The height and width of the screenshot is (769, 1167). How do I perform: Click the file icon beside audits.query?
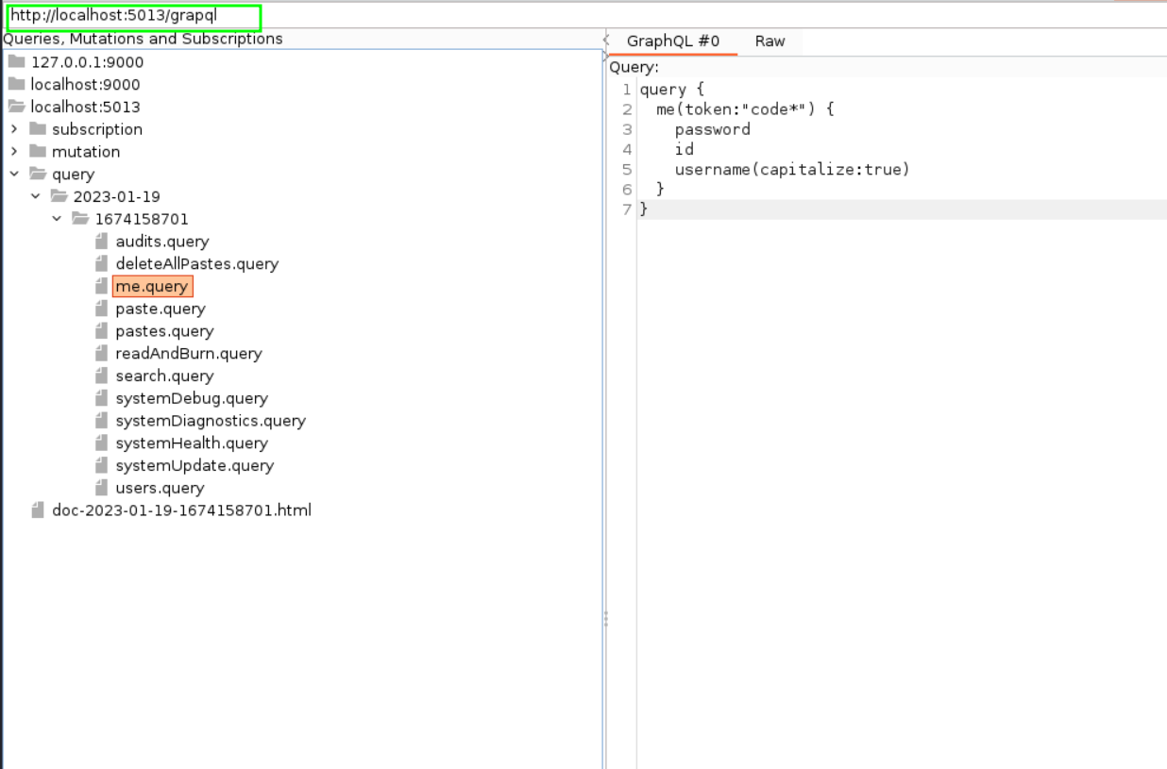[102, 242]
